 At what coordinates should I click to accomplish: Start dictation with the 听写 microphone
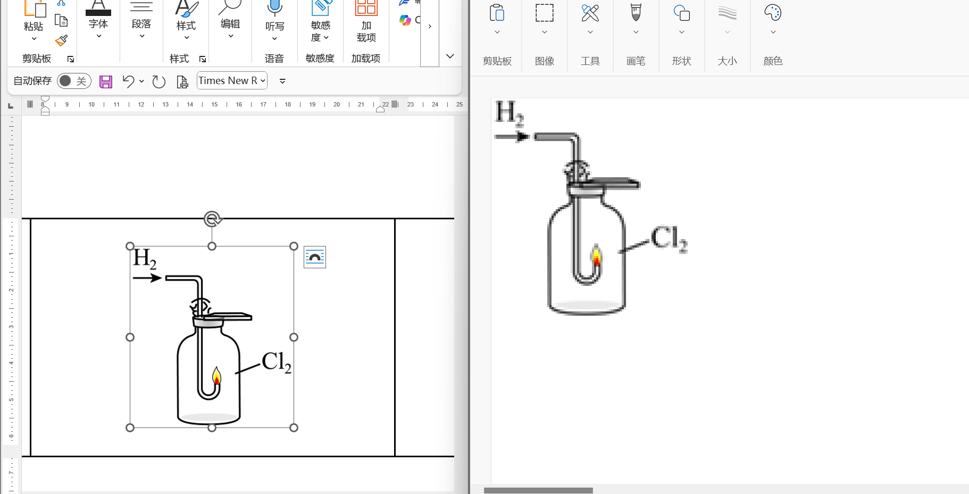pyautogui.click(x=274, y=8)
